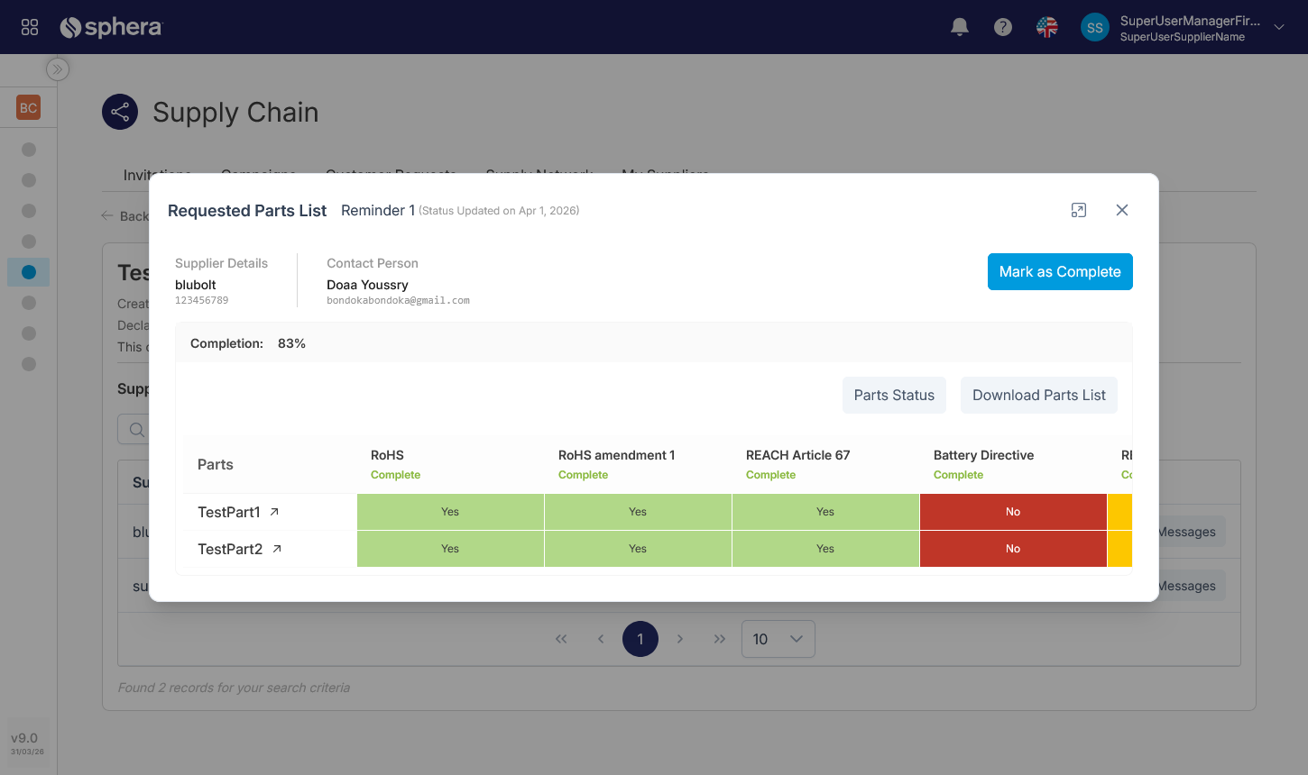1308x775 pixels.
Task: Click the Supply Chain share icon
Action: pos(120,112)
